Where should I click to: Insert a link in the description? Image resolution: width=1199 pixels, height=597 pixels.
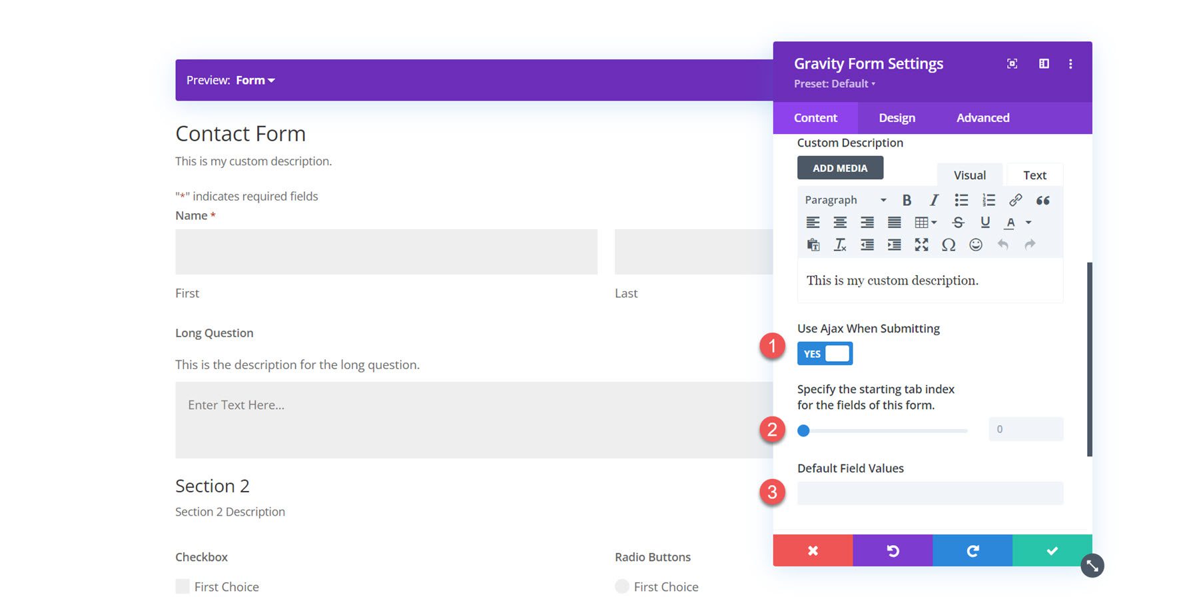click(x=1015, y=200)
